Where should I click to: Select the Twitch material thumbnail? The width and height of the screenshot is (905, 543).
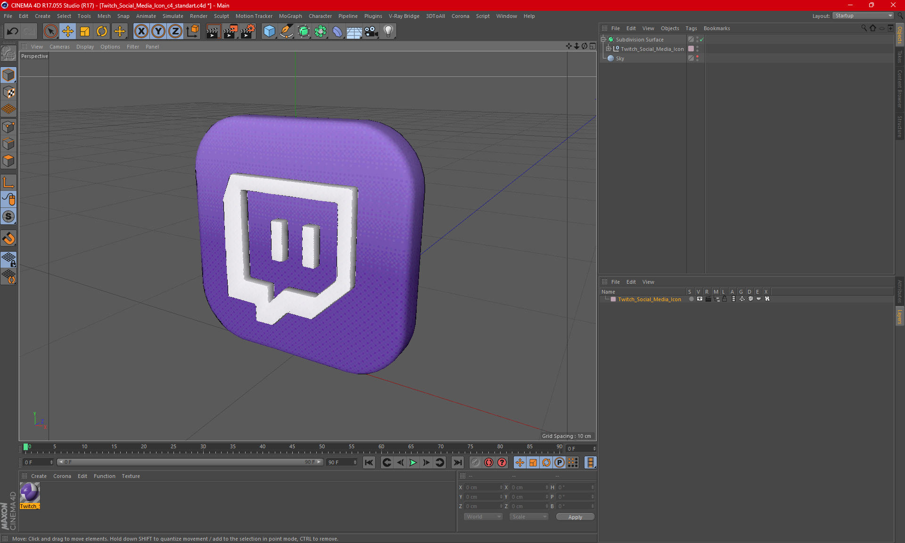(x=30, y=493)
